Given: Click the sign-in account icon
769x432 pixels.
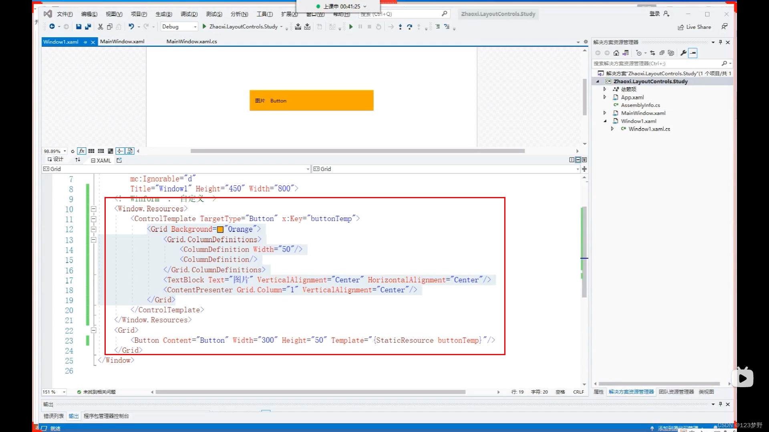Looking at the screenshot, I should (x=666, y=14).
